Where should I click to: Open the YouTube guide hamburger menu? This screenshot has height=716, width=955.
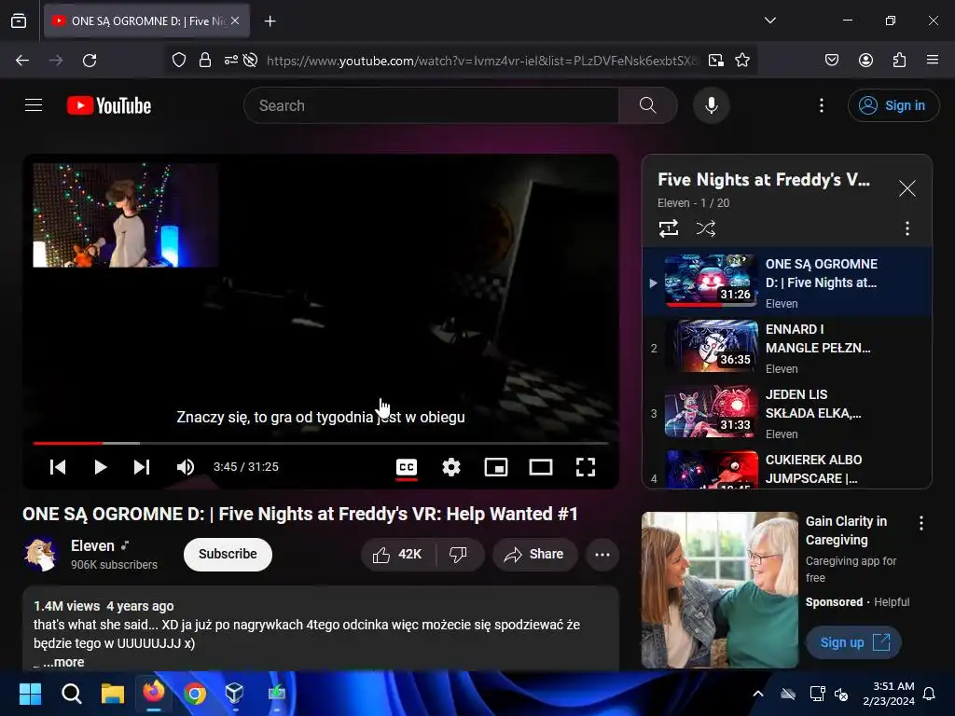tap(34, 105)
